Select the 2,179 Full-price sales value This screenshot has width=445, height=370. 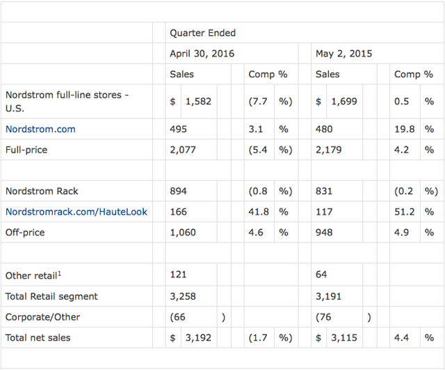[x=329, y=150]
